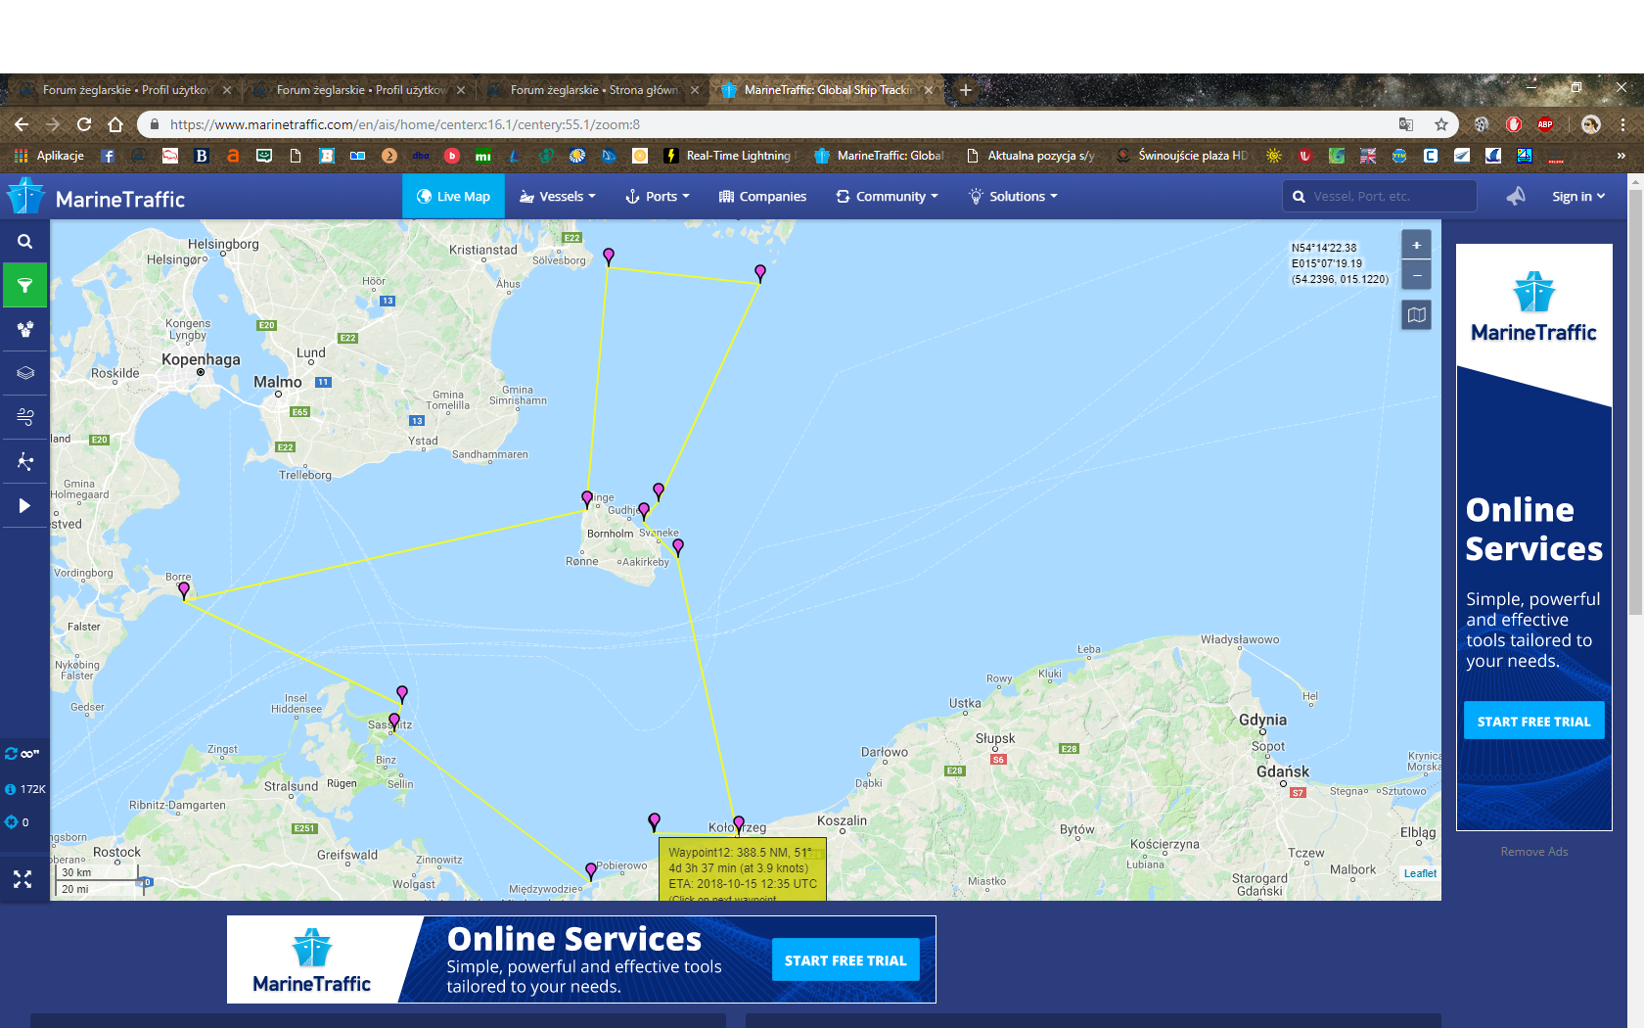Expand the Community dropdown menu

pos(887,197)
